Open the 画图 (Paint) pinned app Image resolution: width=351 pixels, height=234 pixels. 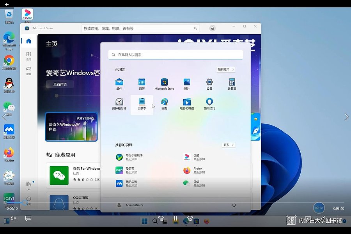point(164,104)
